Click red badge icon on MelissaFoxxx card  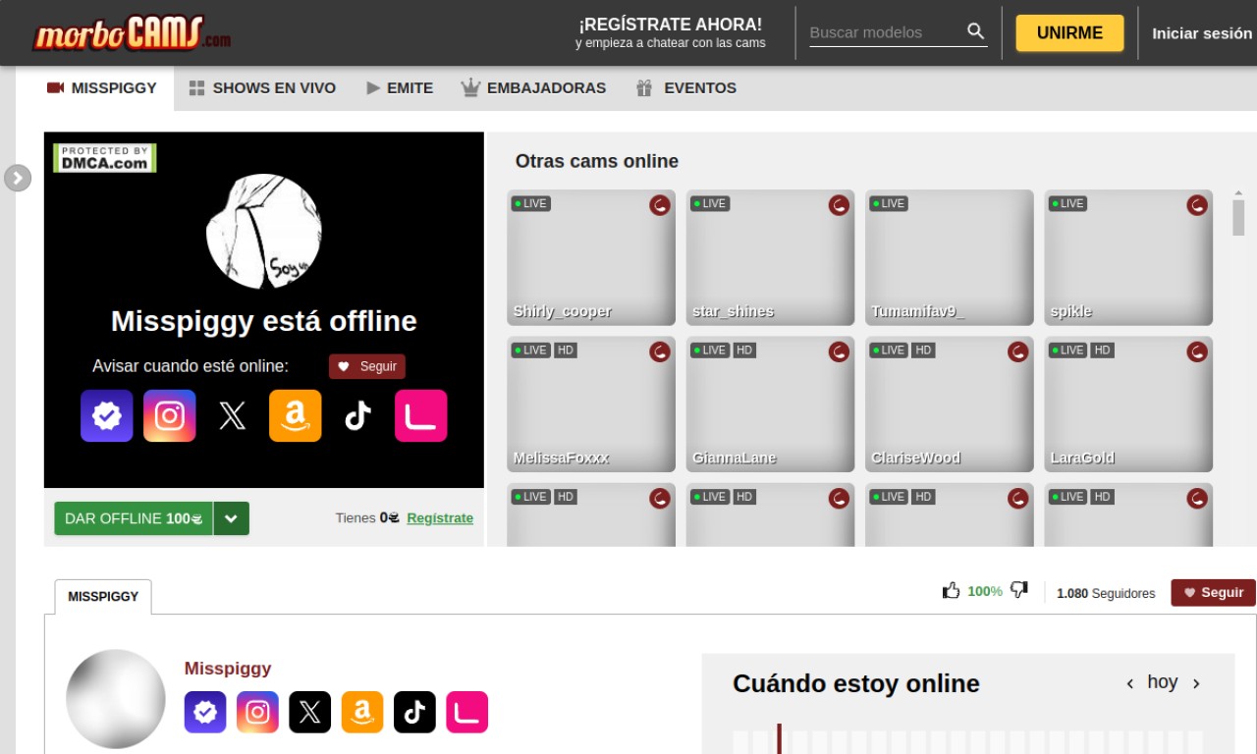click(x=660, y=351)
